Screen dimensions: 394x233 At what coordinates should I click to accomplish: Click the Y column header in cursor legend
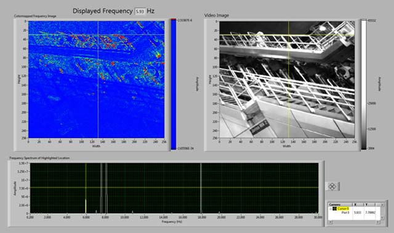[x=369, y=205]
